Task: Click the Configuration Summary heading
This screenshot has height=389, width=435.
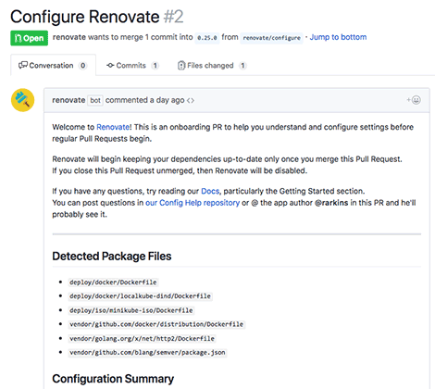Action: click(x=113, y=379)
